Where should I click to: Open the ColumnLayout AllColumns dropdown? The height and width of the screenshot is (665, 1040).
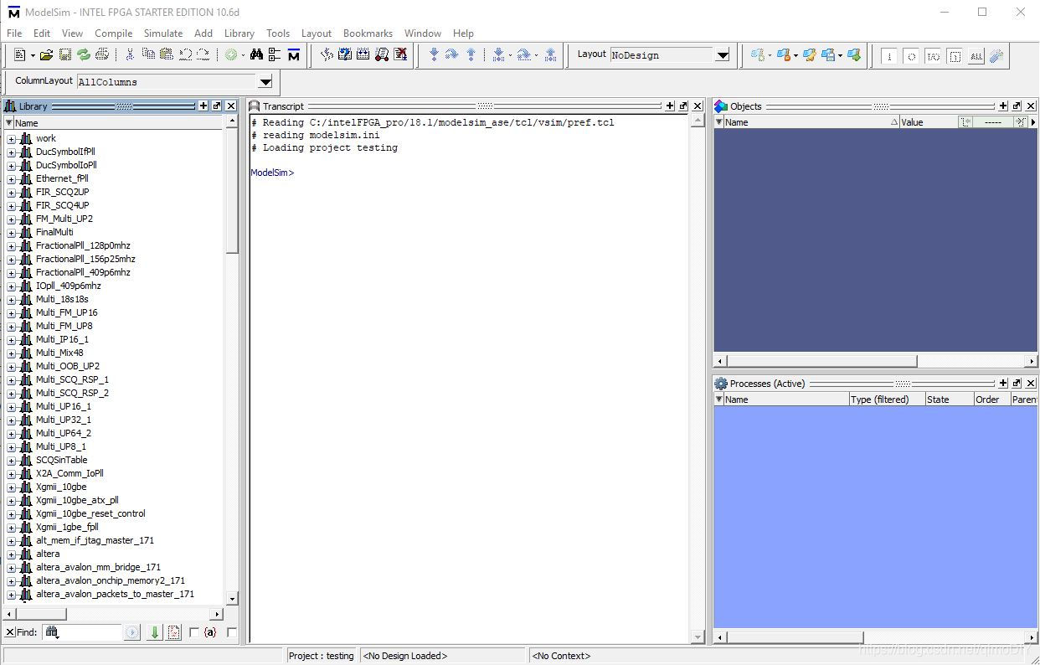(265, 82)
